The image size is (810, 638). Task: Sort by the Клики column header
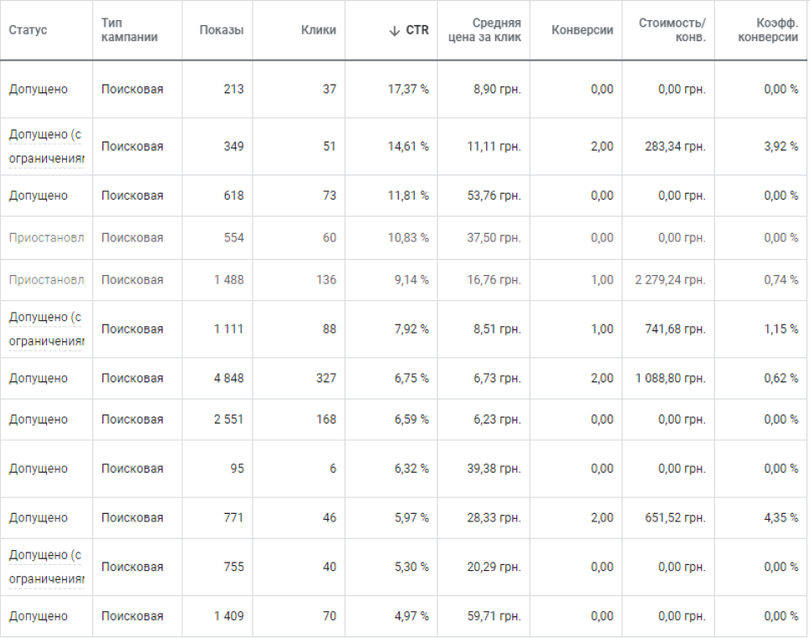319,30
